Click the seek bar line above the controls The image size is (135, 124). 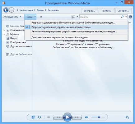pos(67,112)
